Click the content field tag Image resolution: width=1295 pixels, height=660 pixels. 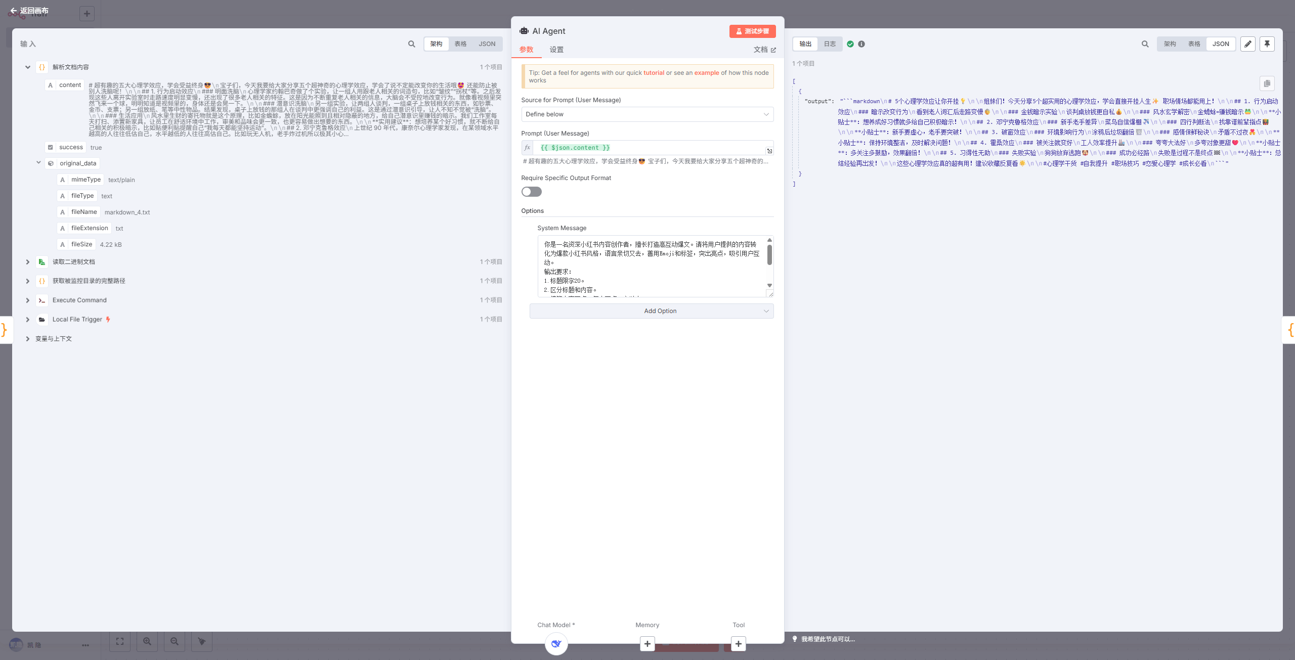64,85
